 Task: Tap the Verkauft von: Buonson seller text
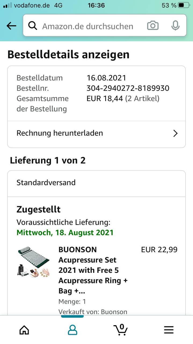coord(93,312)
